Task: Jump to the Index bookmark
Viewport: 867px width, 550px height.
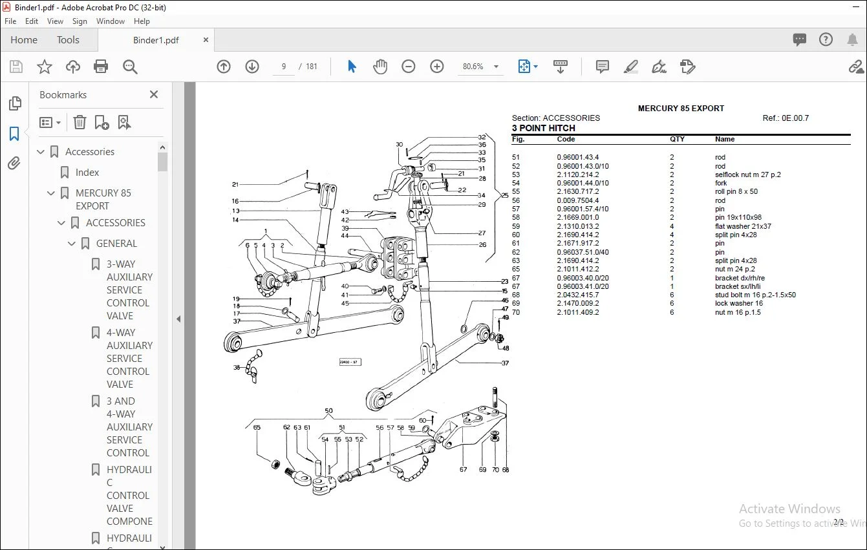Action: point(87,173)
